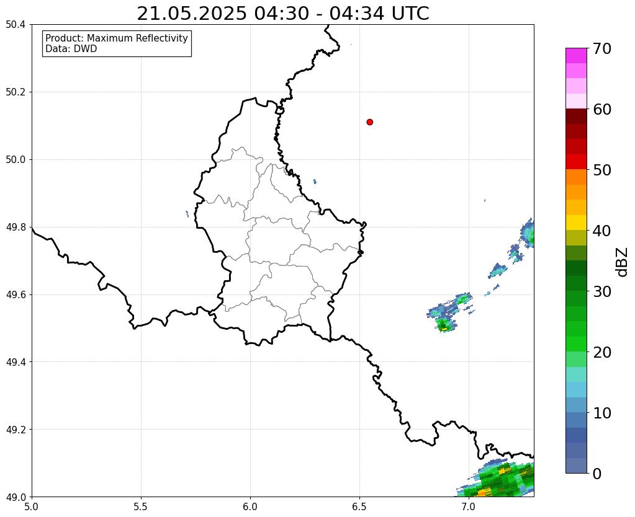Click the colorbar tick label 10
Image resolution: width=635 pixels, height=517 pixels.
602,413
